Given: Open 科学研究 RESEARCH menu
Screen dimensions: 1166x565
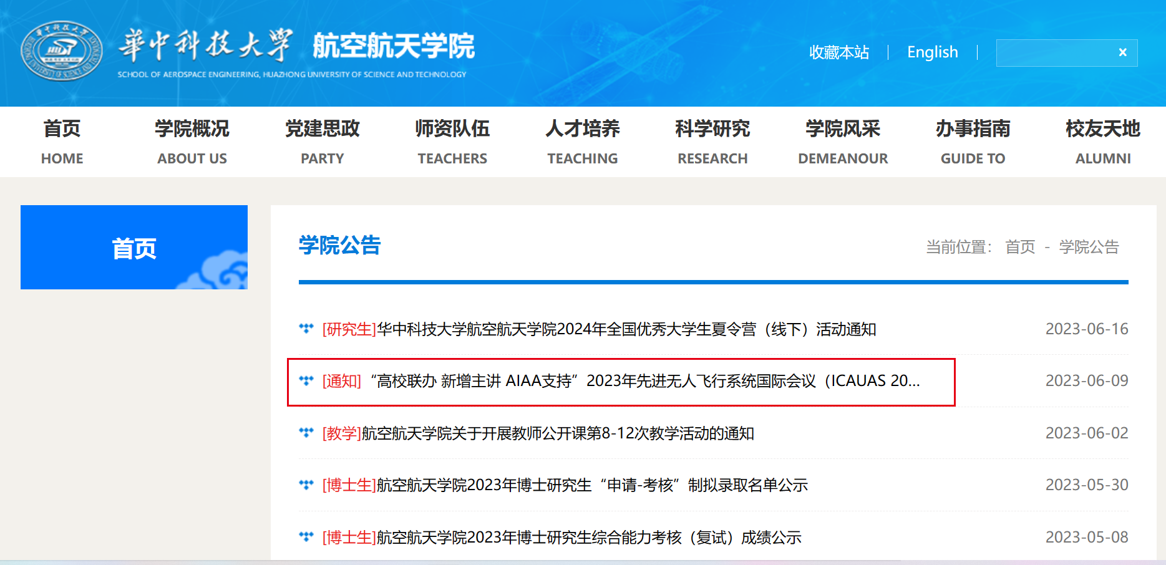Looking at the screenshot, I should click(x=712, y=142).
